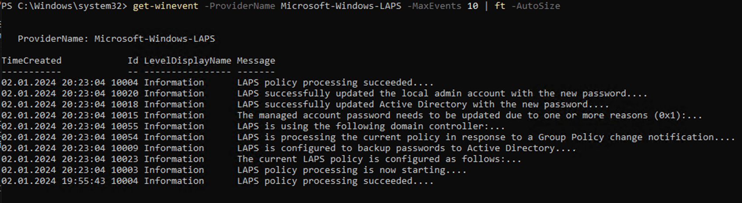742x203 pixels.
Task: Click the Message column header
Action: pyautogui.click(x=256, y=61)
